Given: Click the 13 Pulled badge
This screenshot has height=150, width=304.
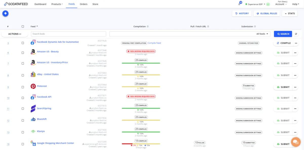Looking at the screenshot, I should coord(200,143).
